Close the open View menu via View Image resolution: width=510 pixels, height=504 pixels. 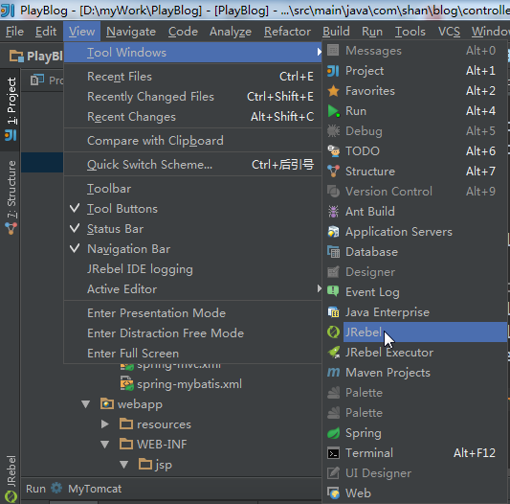pos(81,32)
